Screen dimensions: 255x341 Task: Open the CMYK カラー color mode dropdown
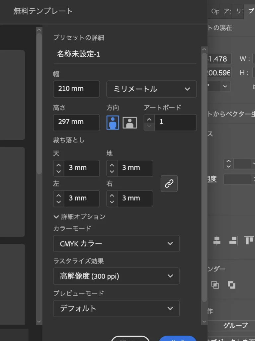(116, 243)
